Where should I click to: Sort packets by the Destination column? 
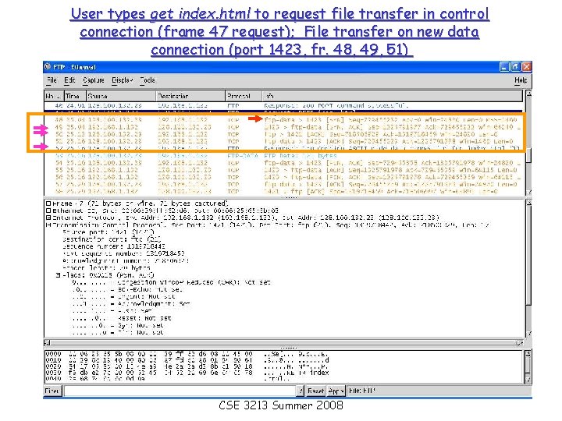[190, 96]
